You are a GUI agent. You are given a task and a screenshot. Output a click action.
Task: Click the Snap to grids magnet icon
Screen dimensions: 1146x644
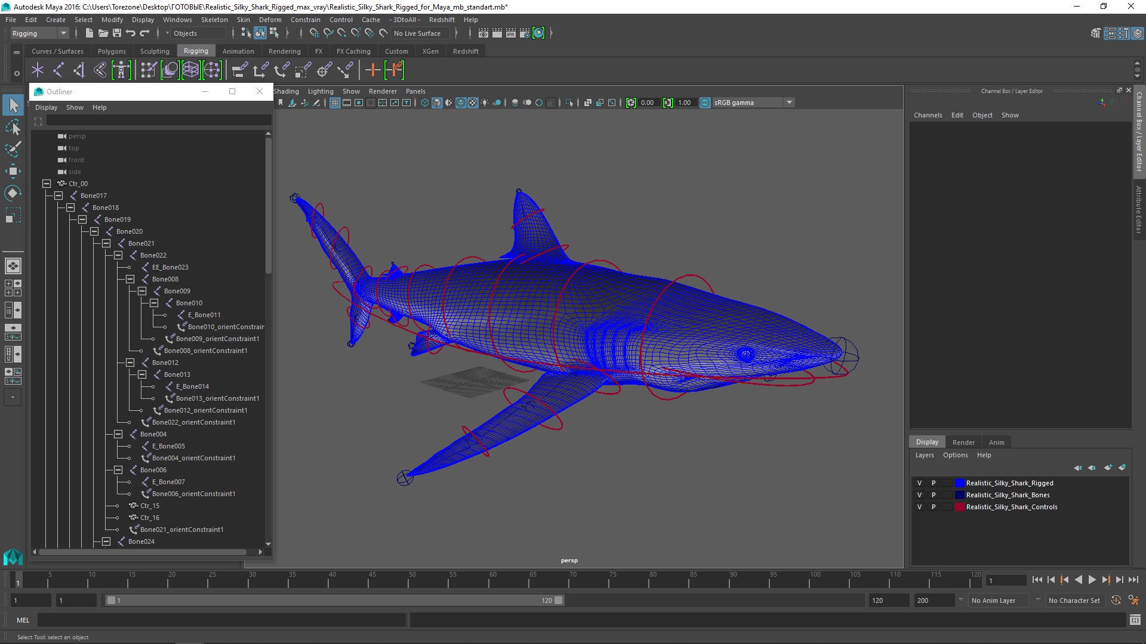coord(314,33)
